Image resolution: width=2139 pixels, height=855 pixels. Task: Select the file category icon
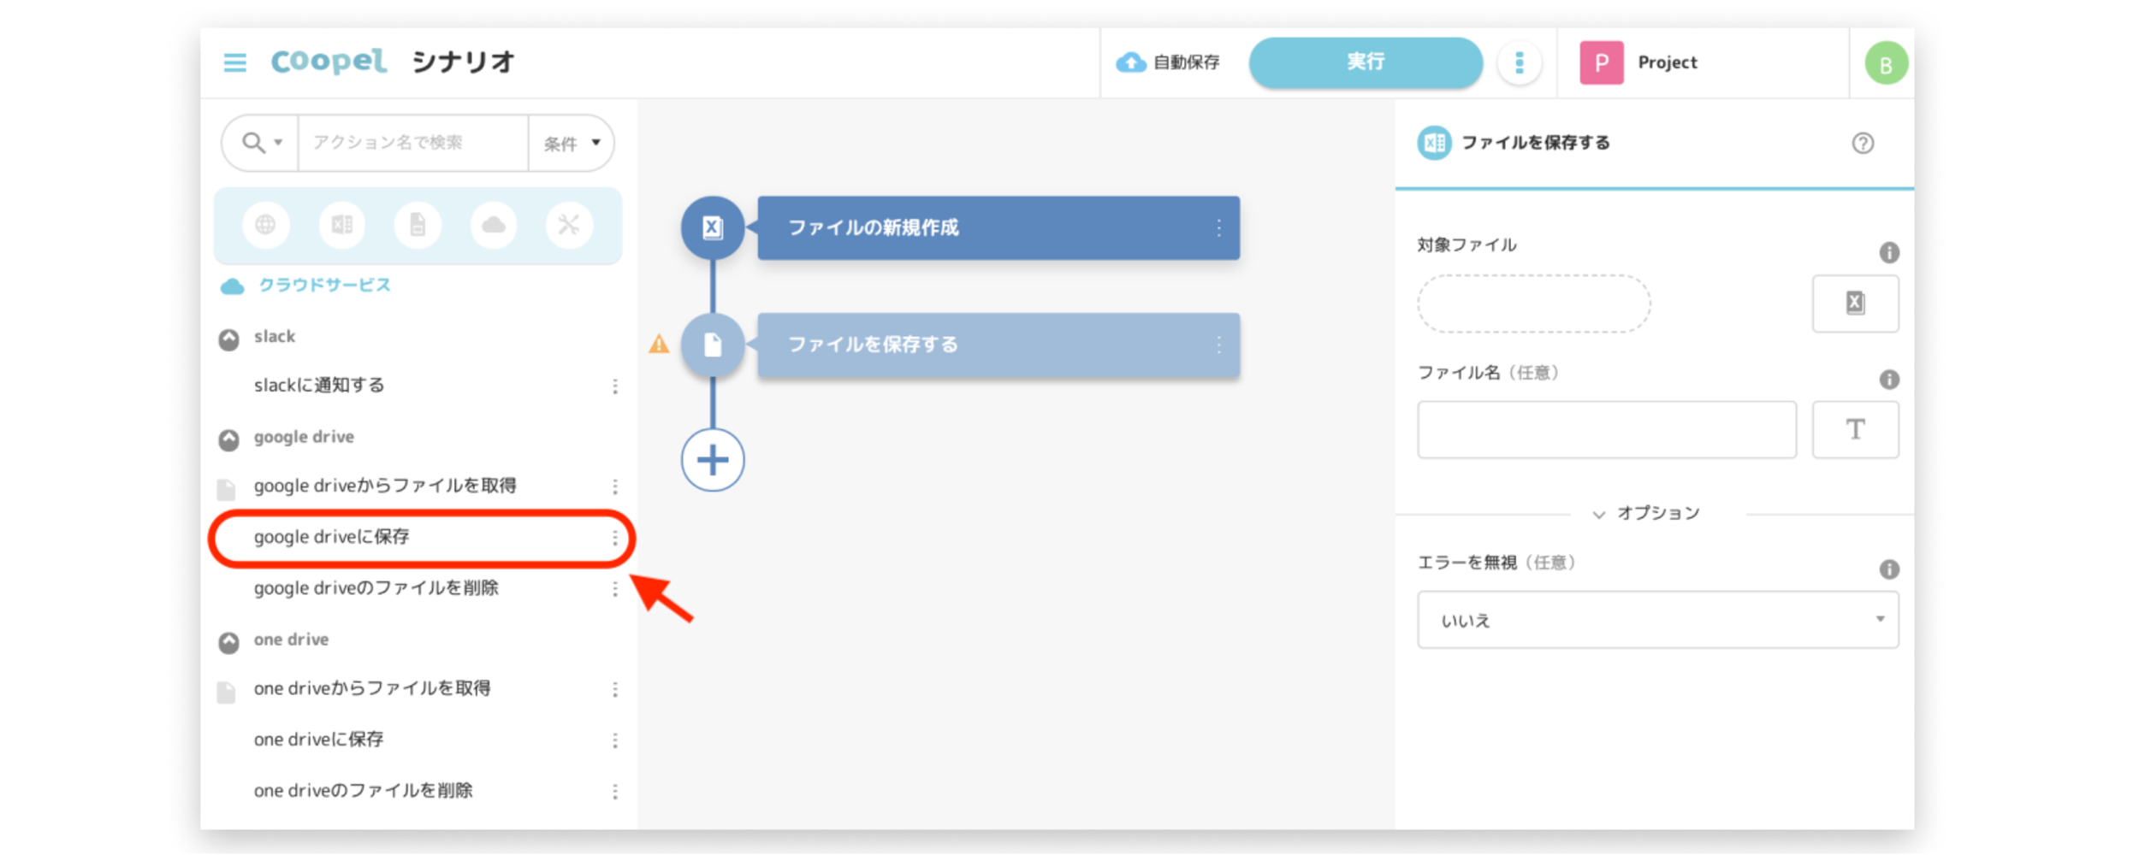point(418,225)
